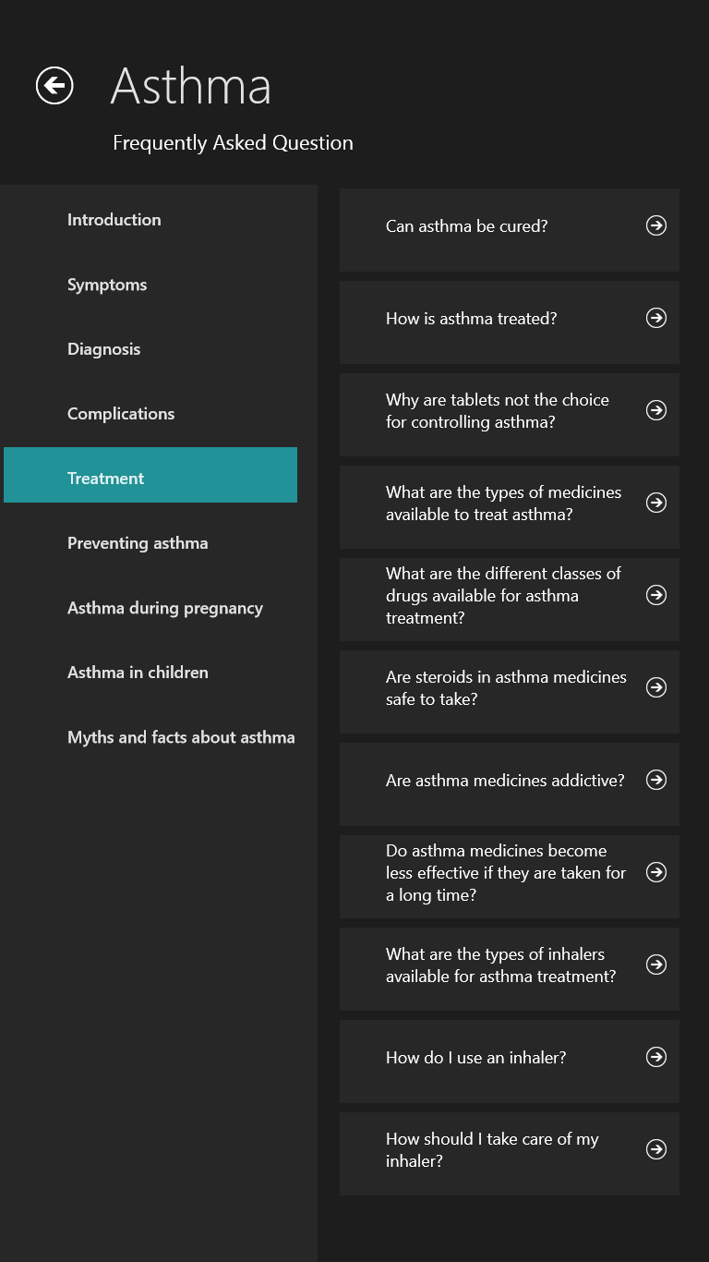709x1262 pixels.
Task: Click arrow icon for 'Can asthma be cured?'
Action: coord(656,225)
